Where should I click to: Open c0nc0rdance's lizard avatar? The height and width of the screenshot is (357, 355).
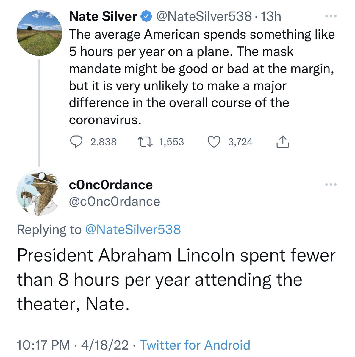coord(39,193)
